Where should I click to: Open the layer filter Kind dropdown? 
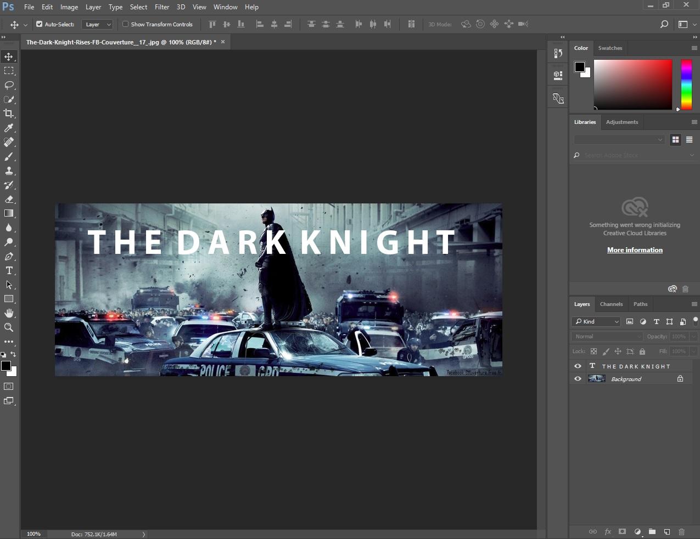[x=596, y=321]
